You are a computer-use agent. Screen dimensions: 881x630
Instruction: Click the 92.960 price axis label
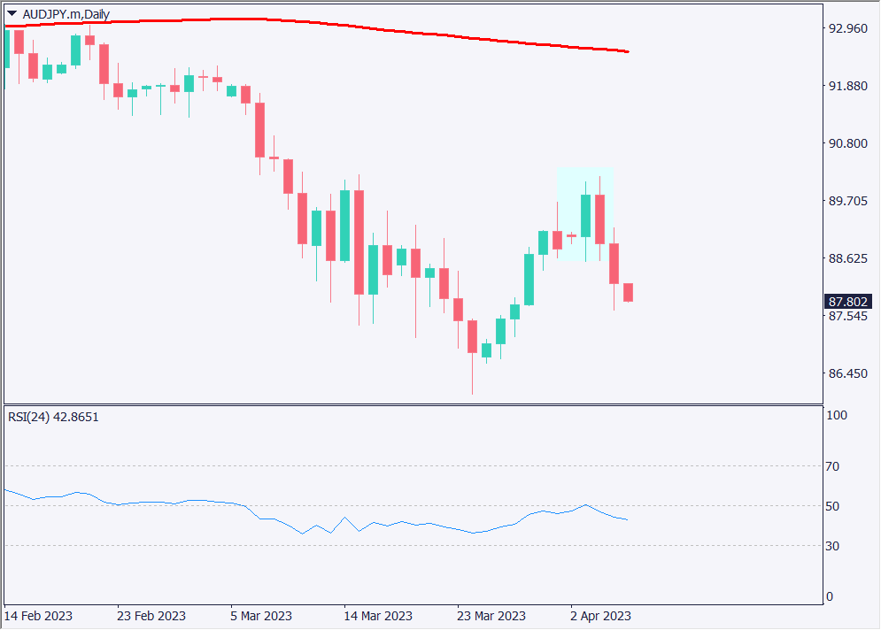point(848,28)
